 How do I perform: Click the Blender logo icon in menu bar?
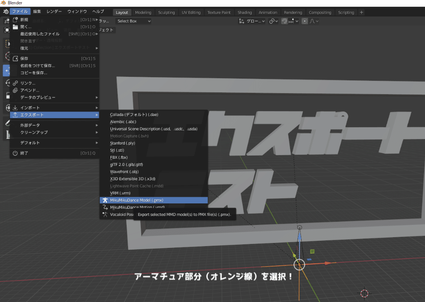6,12
